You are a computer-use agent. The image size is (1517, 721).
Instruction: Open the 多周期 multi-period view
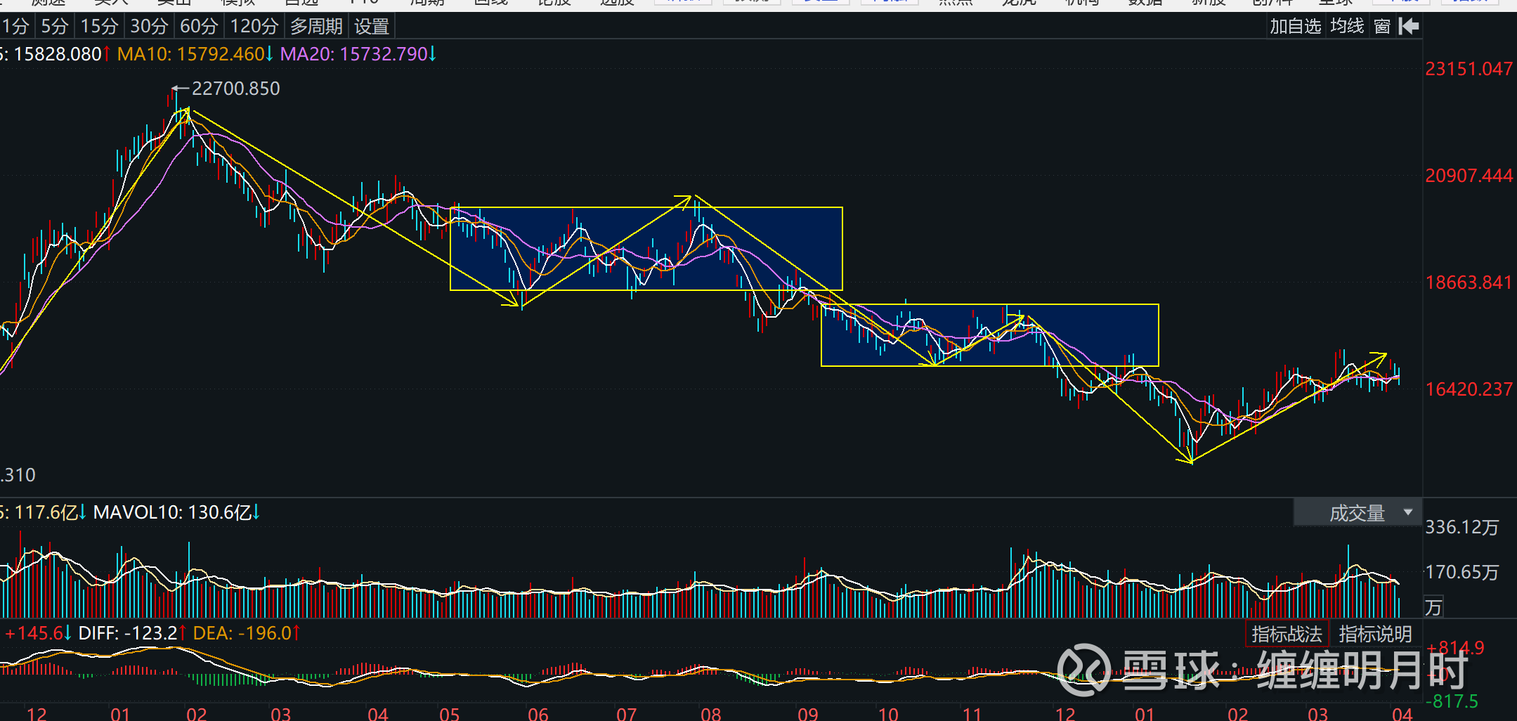[316, 27]
